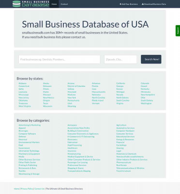The height and width of the screenshot is (194, 180).
Task: Open Computer Hardware category
Action: 125,131
